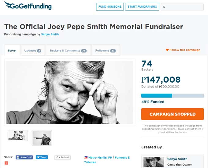Click the search magnifier icon
Screen dimensions: 208x168
164,7
